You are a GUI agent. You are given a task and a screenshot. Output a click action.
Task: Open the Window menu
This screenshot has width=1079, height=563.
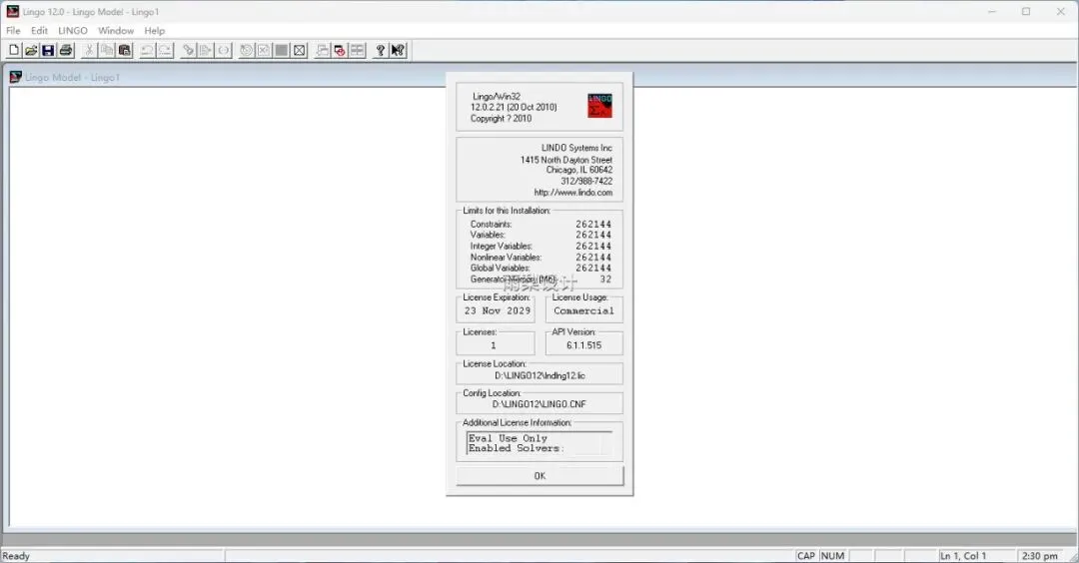(x=116, y=31)
